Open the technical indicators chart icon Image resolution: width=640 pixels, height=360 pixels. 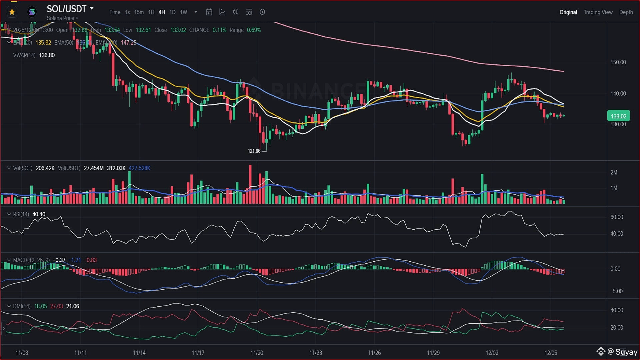pyautogui.click(x=222, y=12)
